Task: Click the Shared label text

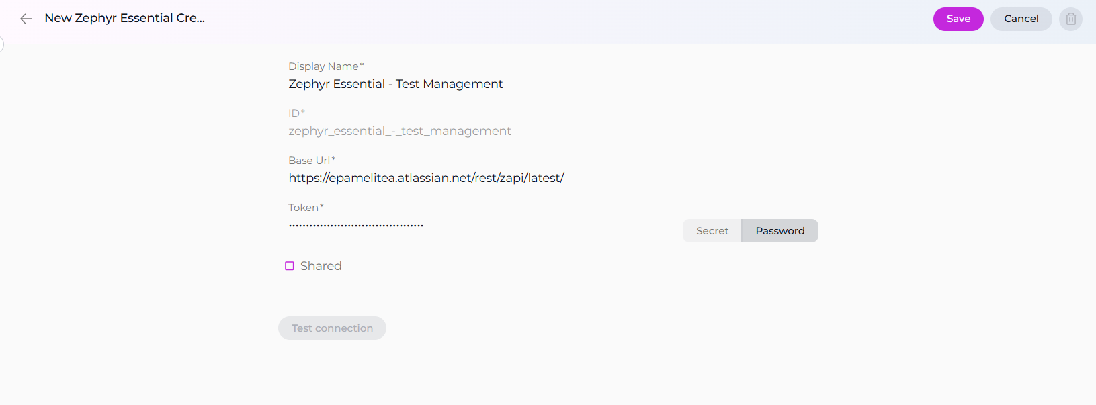Action: click(321, 266)
